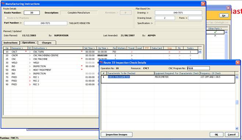The image size is (242, 140).
Task: Click Cancel in Inspection Check Details
Action: tap(231, 135)
